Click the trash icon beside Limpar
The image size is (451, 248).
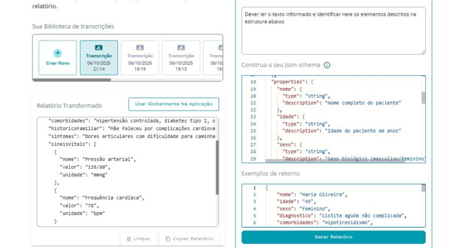click(127, 239)
